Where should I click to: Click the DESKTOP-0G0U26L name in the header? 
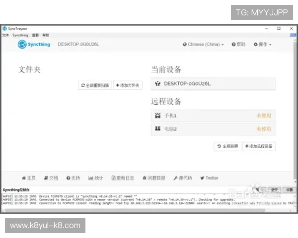click(x=78, y=45)
